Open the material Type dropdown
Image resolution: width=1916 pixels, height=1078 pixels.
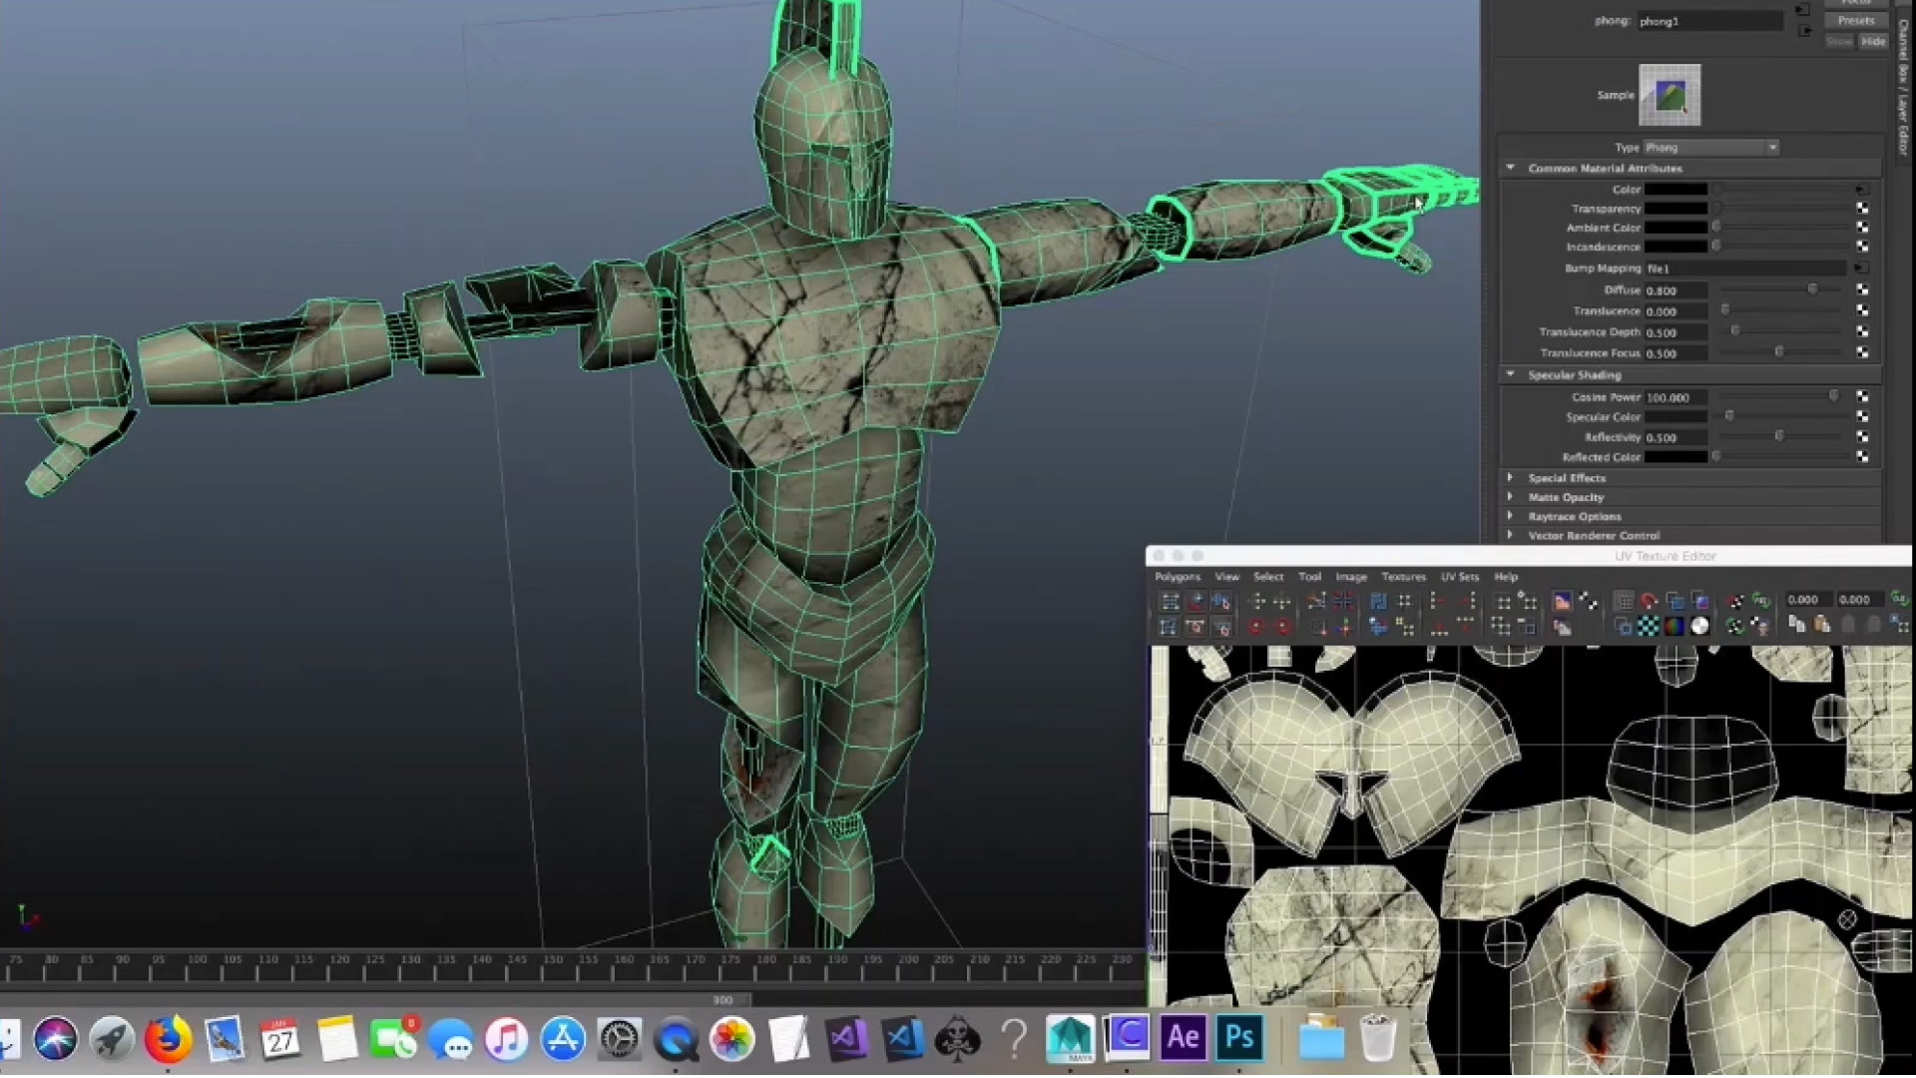1710,148
